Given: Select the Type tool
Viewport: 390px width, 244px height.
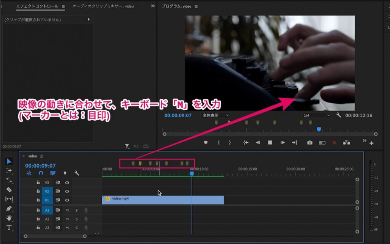Looking at the screenshot, I should 9,227.
